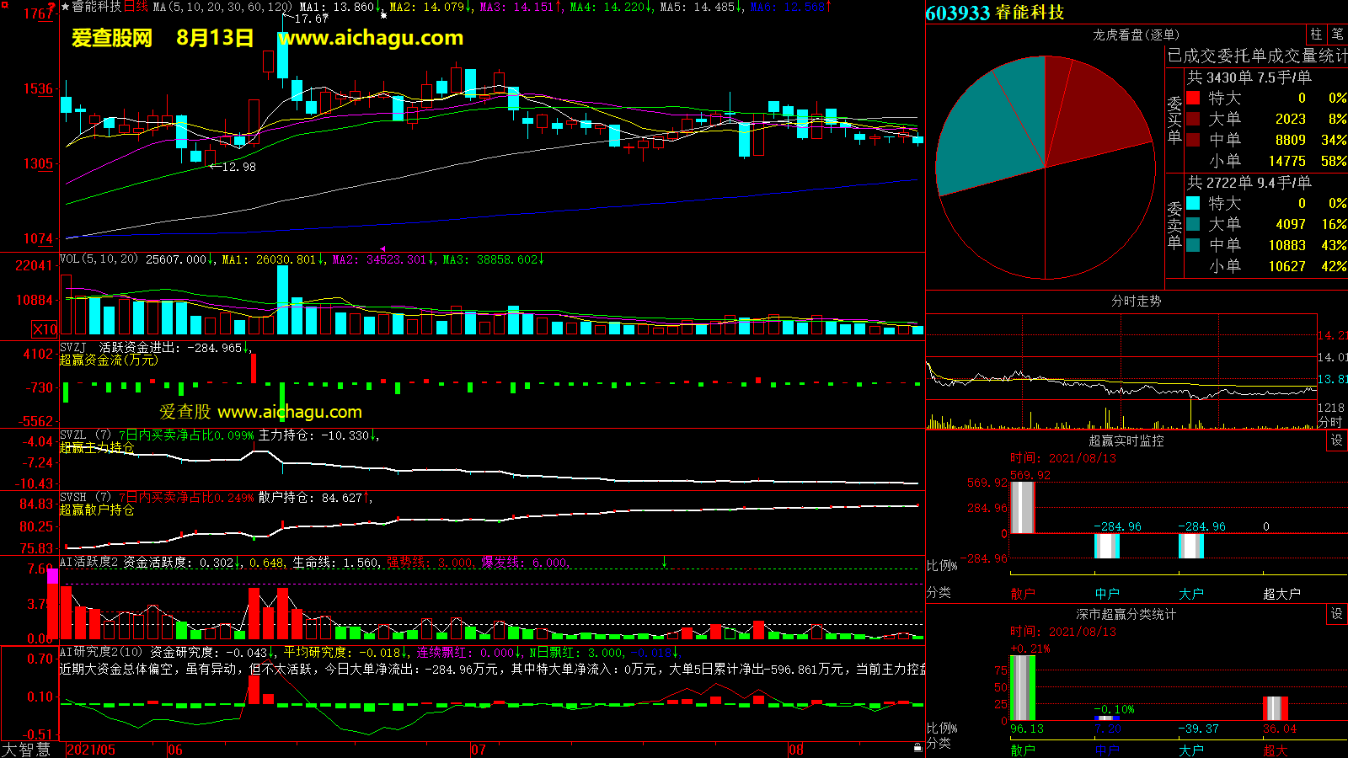This screenshot has height=758, width=1348.
Task: Click the magenta arrow marker above volume pane
Action: pos(382,249)
